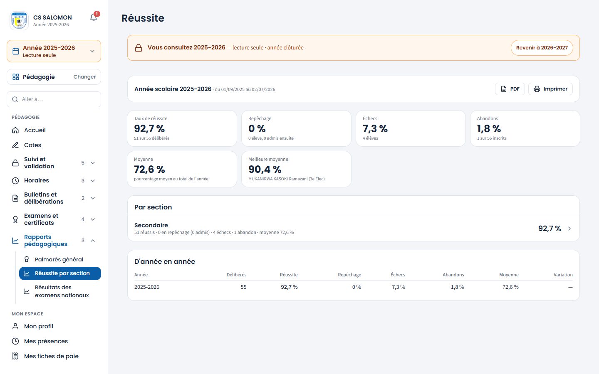Collapse the Rapports pédagogiques submenu

pos(93,241)
